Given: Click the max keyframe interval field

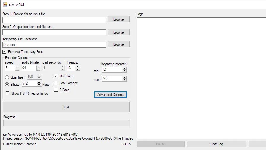Looking at the screenshot, I should (x=112, y=78).
